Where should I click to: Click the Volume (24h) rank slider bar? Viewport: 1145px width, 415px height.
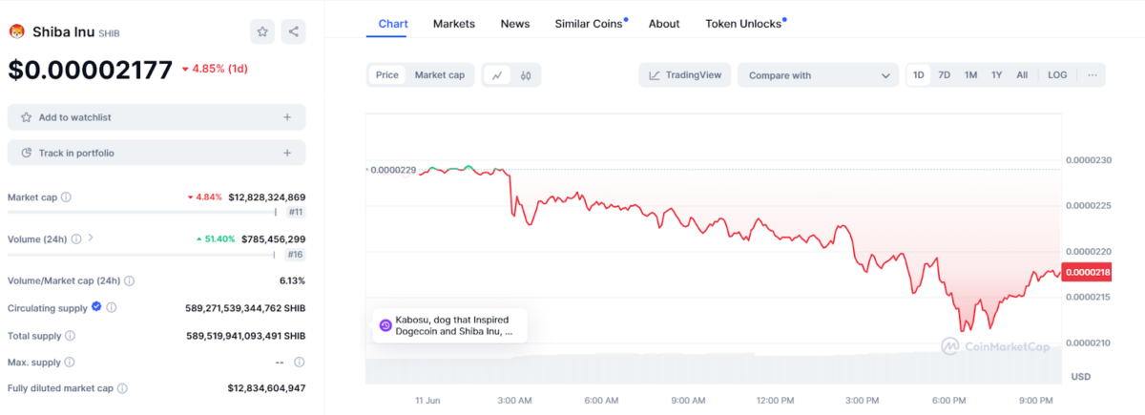coord(141,255)
